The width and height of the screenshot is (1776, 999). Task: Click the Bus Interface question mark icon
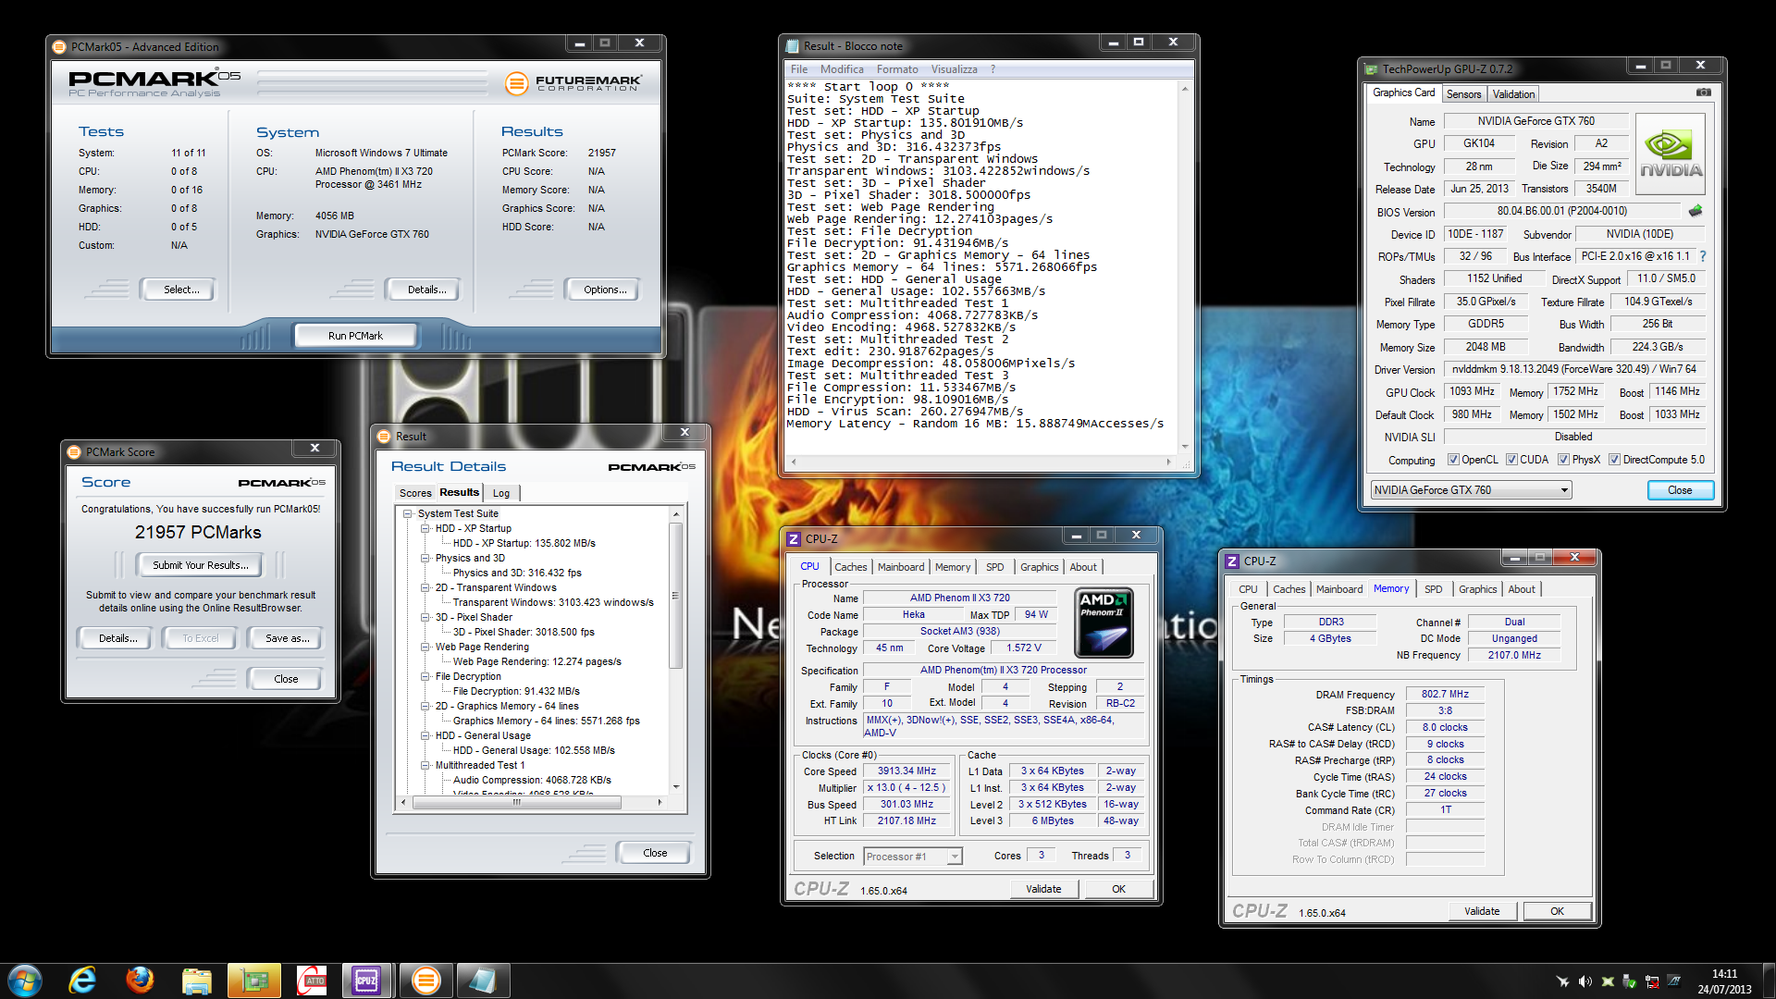coord(1702,256)
